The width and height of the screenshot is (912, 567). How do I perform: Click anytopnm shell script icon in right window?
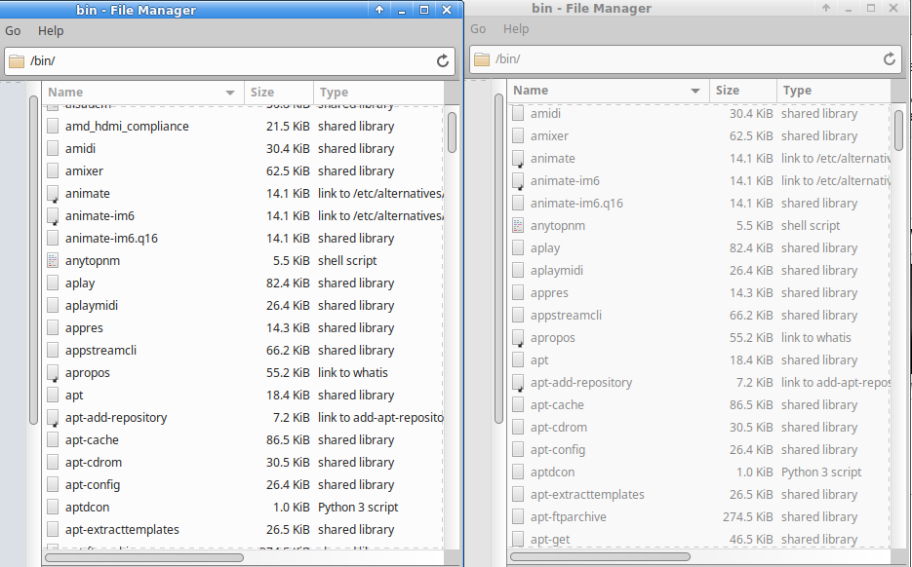(518, 225)
